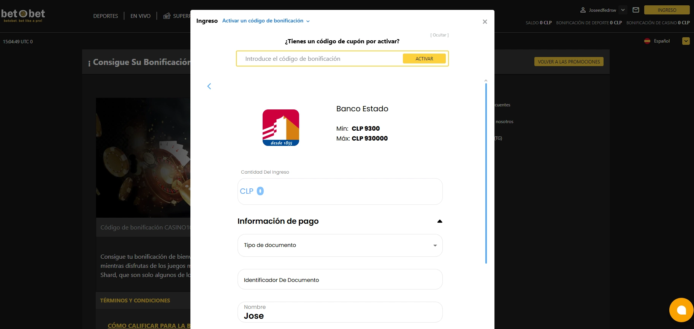Click the Ocultar link to hide the coupon
The width and height of the screenshot is (694, 329).
coord(439,35)
